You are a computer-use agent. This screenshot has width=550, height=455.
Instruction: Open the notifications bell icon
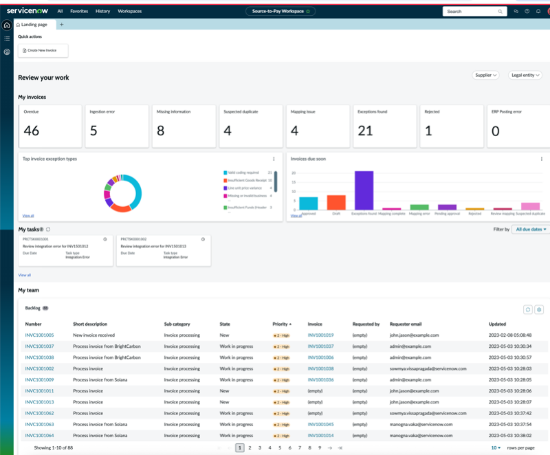(538, 11)
